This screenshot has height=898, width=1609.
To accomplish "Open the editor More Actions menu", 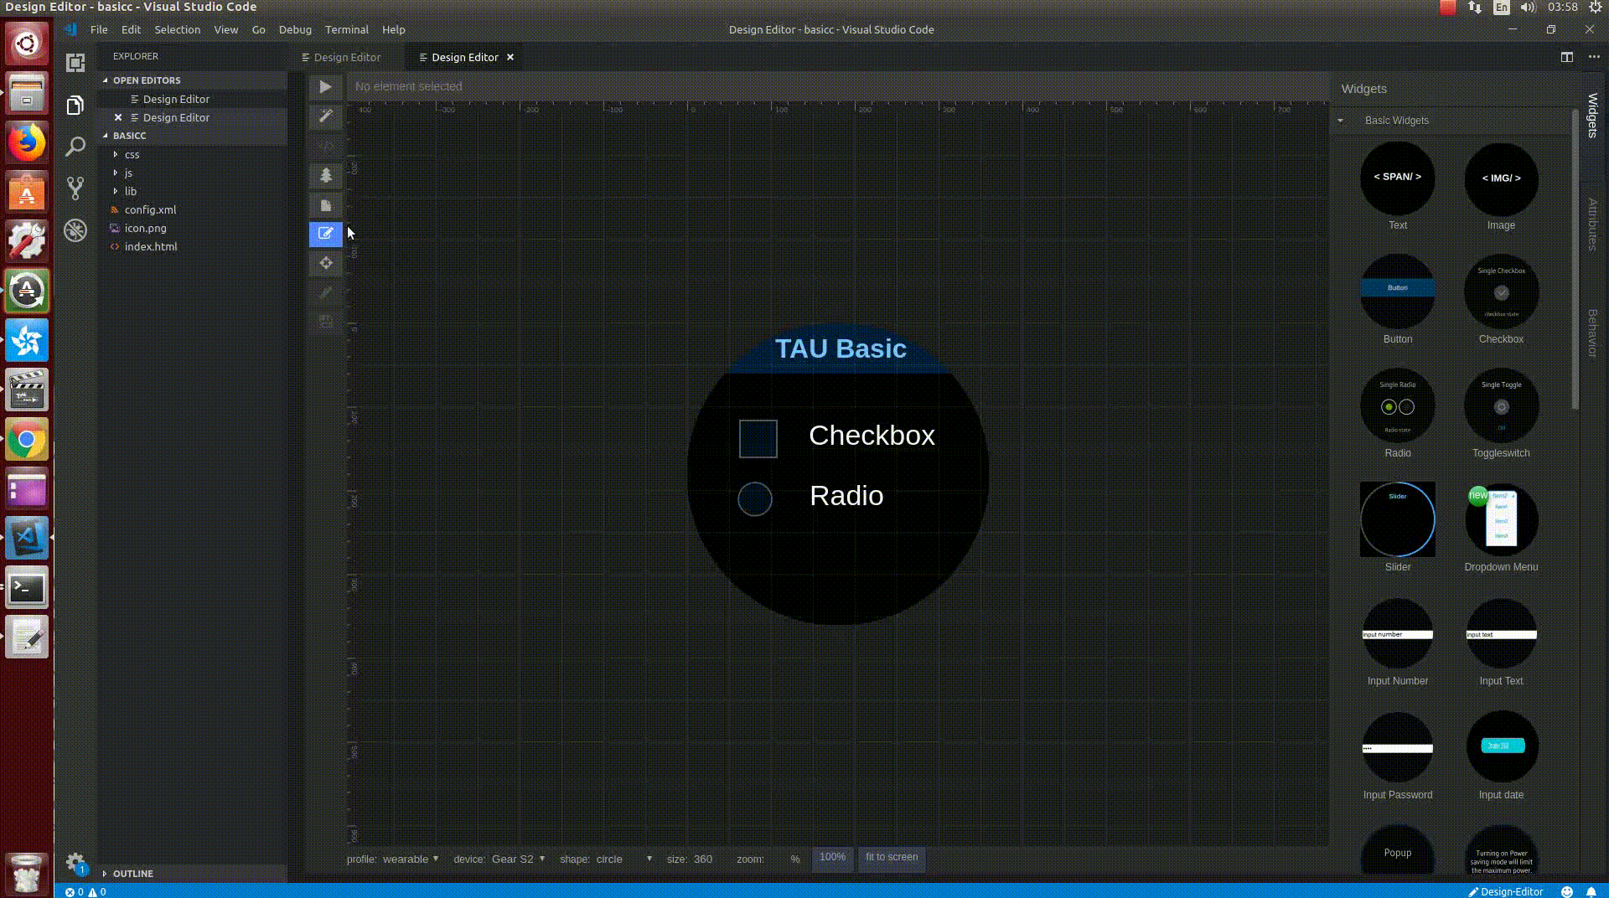I will (1594, 57).
